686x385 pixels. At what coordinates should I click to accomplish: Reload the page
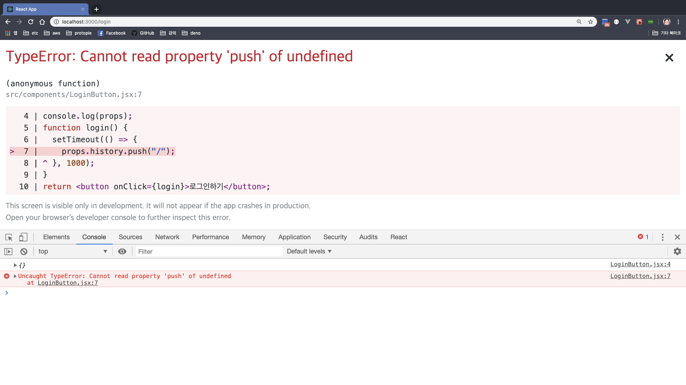(31, 22)
